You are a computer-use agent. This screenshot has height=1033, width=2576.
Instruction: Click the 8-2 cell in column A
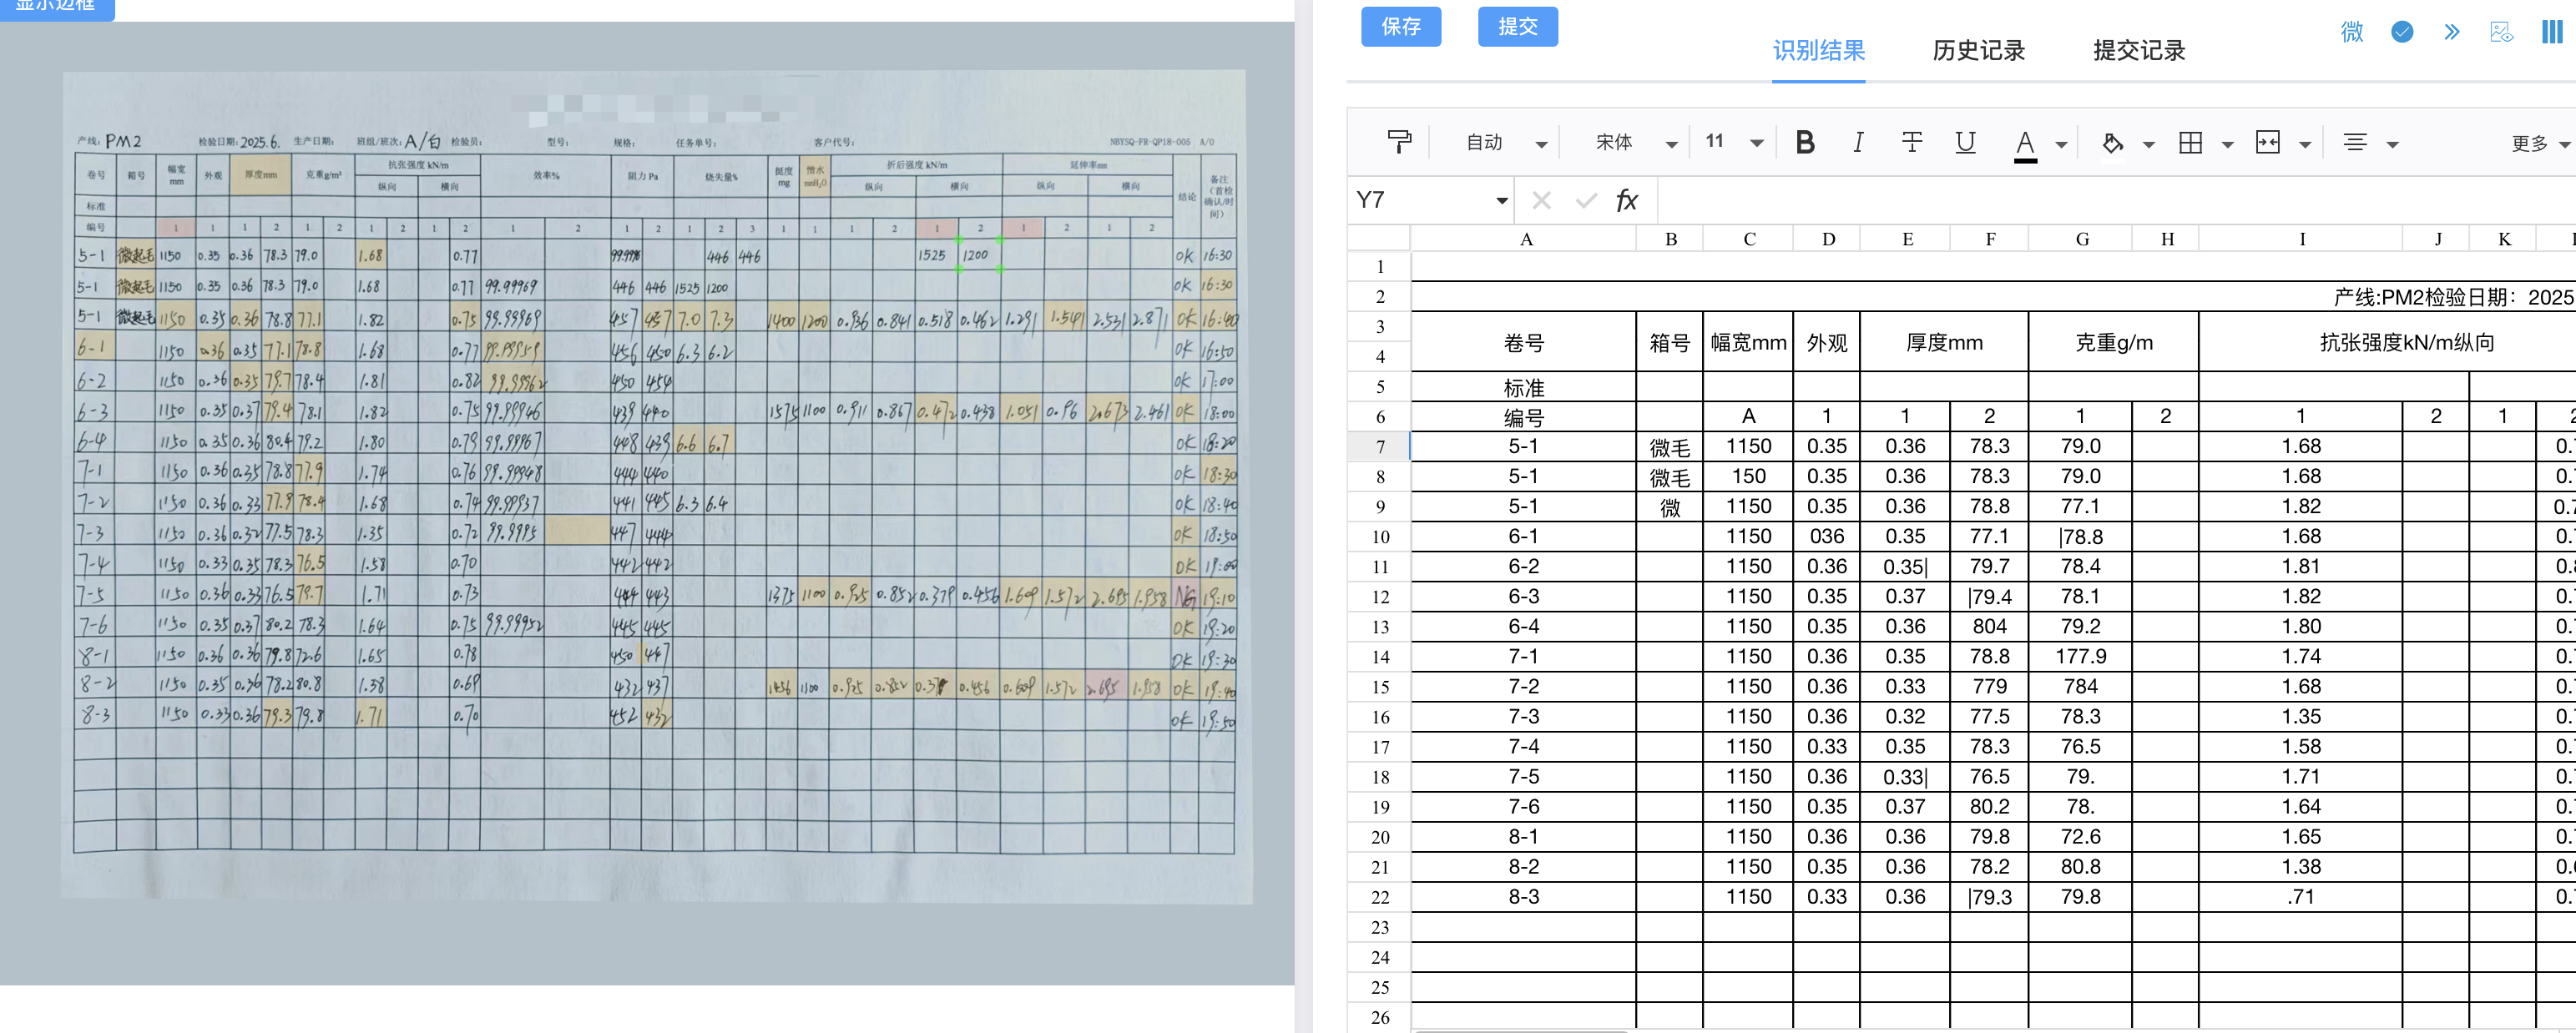[1524, 867]
